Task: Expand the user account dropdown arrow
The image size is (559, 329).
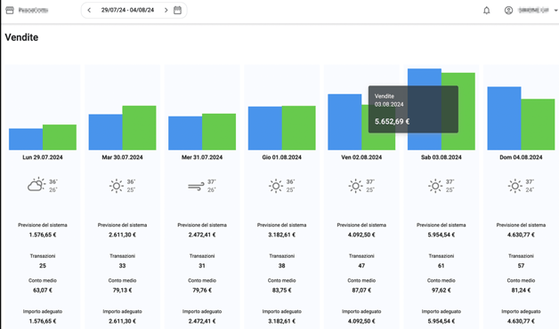Action: tap(555, 11)
